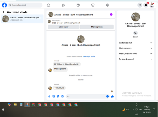Click the large center conversation avatar

click(x=81, y=39)
